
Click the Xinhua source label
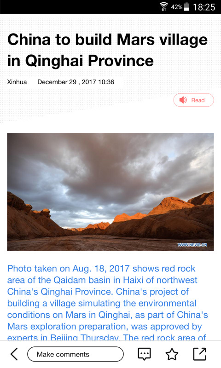click(x=17, y=82)
